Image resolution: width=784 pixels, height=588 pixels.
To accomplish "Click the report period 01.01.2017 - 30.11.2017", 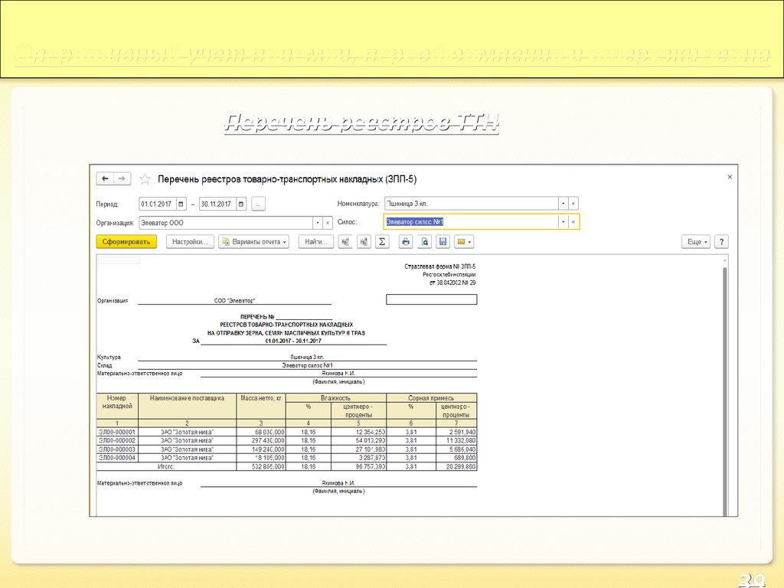I will 293,341.
